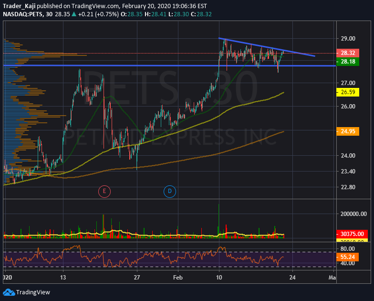Screen dimensions: 374x301
Task: Open the TradingView text link at bottom
Action: point(33,292)
